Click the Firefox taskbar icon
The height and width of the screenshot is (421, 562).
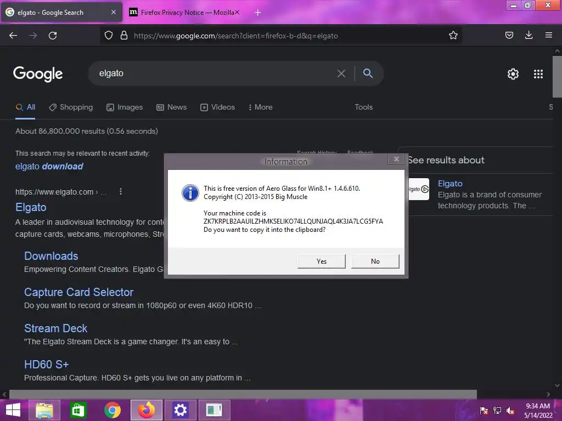point(147,410)
